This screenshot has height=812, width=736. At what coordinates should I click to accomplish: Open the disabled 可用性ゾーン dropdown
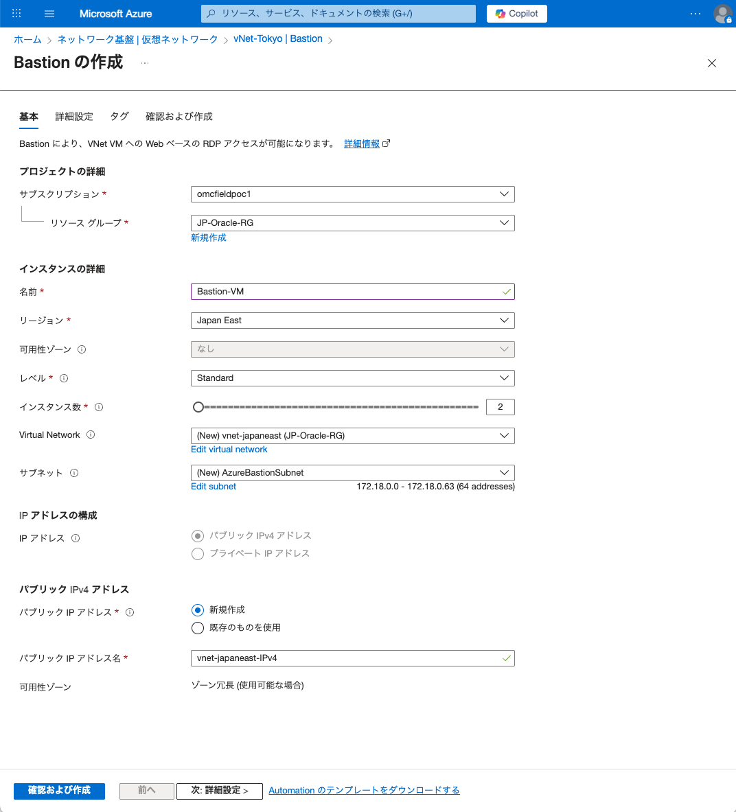tap(353, 349)
